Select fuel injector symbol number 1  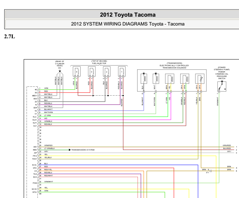[122, 72]
